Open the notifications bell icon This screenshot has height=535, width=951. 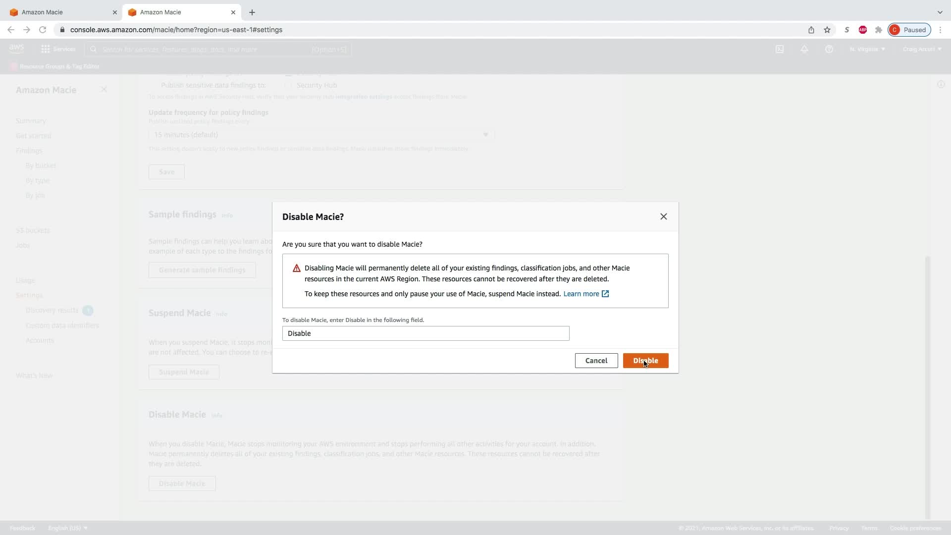[804, 49]
